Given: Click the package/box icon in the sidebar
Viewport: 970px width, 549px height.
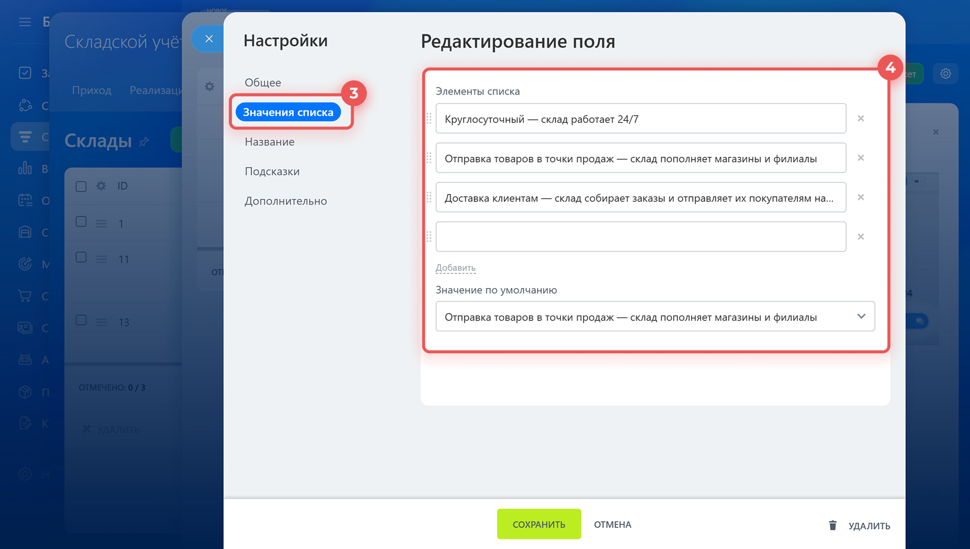Looking at the screenshot, I should [x=25, y=392].
